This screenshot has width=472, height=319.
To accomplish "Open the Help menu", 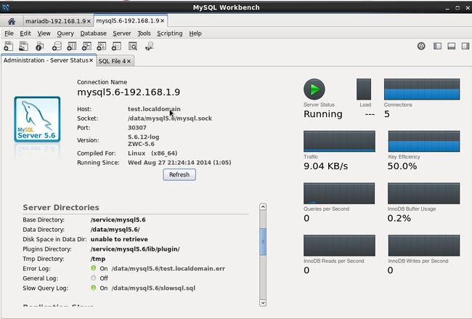I will (x=195, y=33).
